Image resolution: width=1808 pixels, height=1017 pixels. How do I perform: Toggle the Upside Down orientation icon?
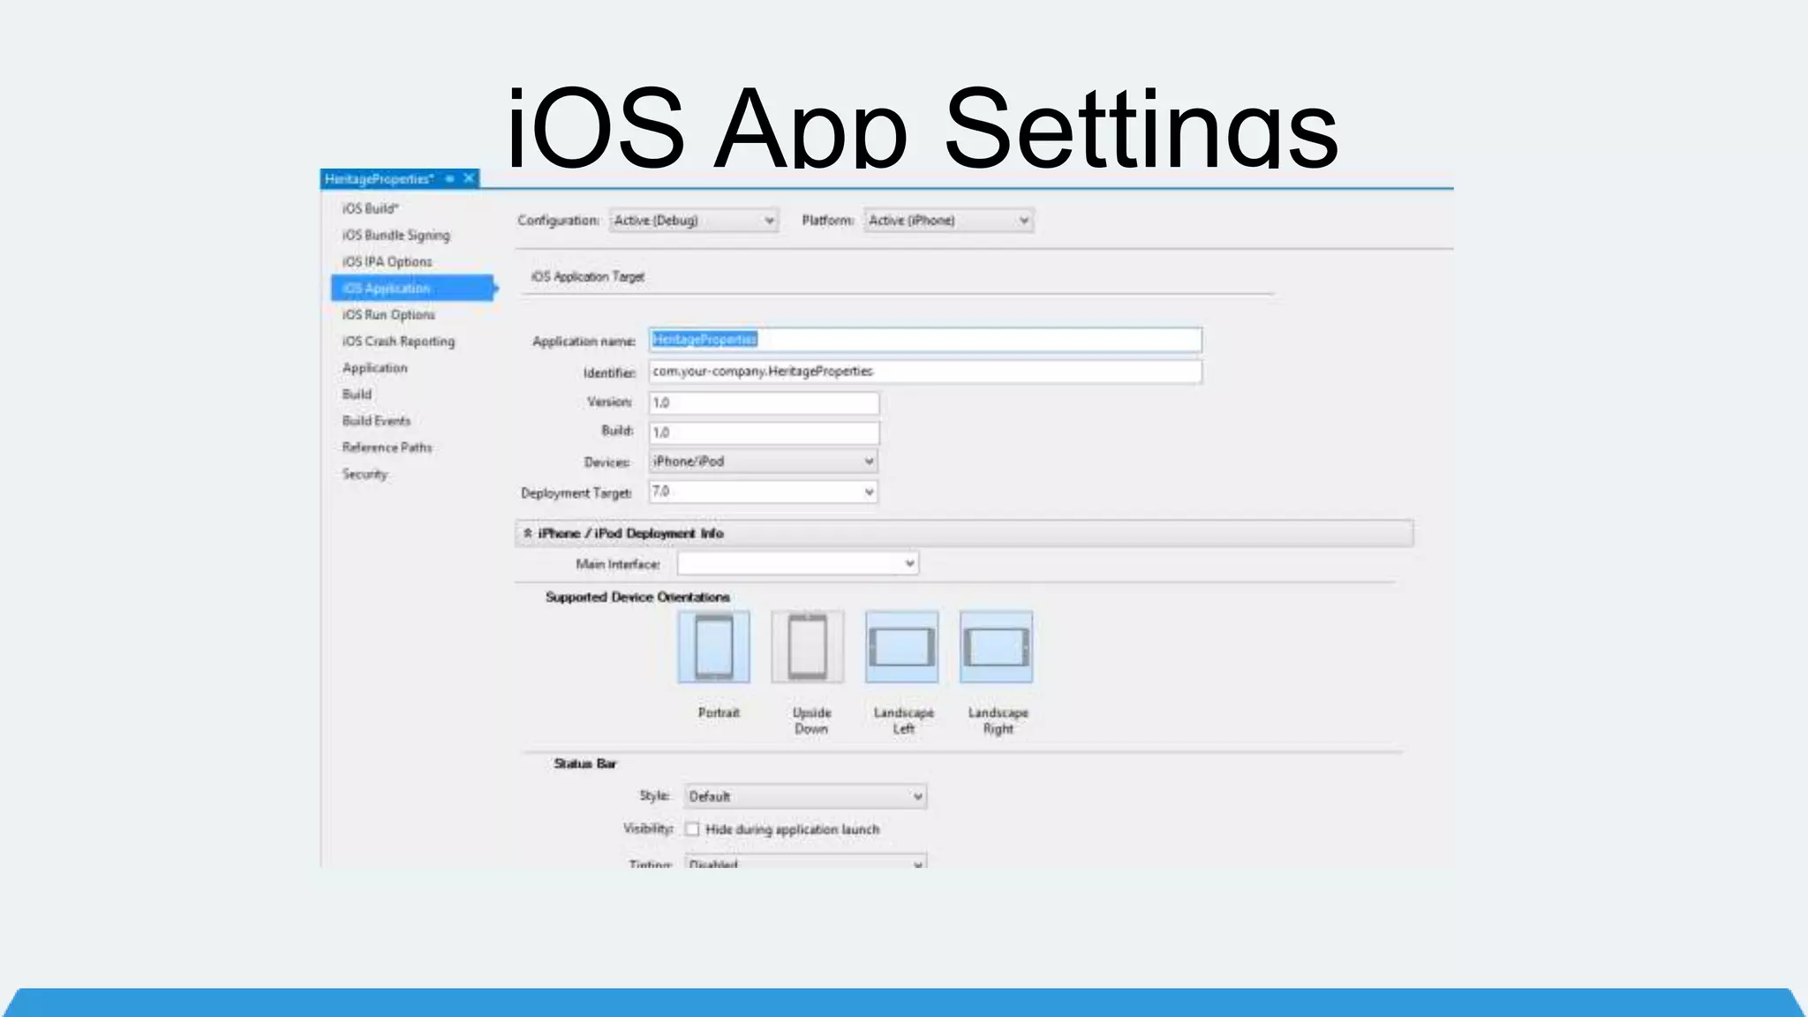[807, 647]
